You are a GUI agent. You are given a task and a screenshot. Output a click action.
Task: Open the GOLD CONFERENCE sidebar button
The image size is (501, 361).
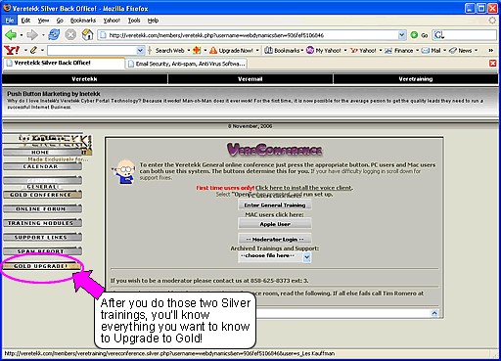[x=42, y=195]
